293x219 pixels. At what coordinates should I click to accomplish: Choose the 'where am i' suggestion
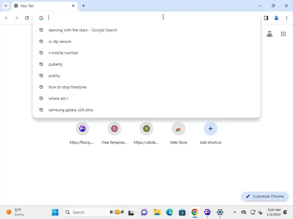[x=146, y=98]
